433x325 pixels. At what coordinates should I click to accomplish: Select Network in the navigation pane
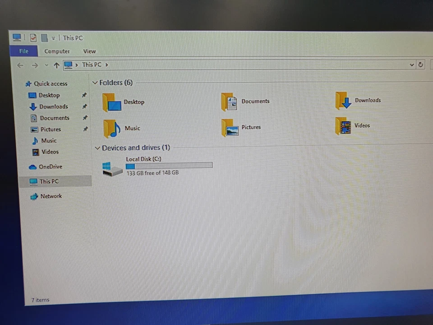[x=51, y=196]
